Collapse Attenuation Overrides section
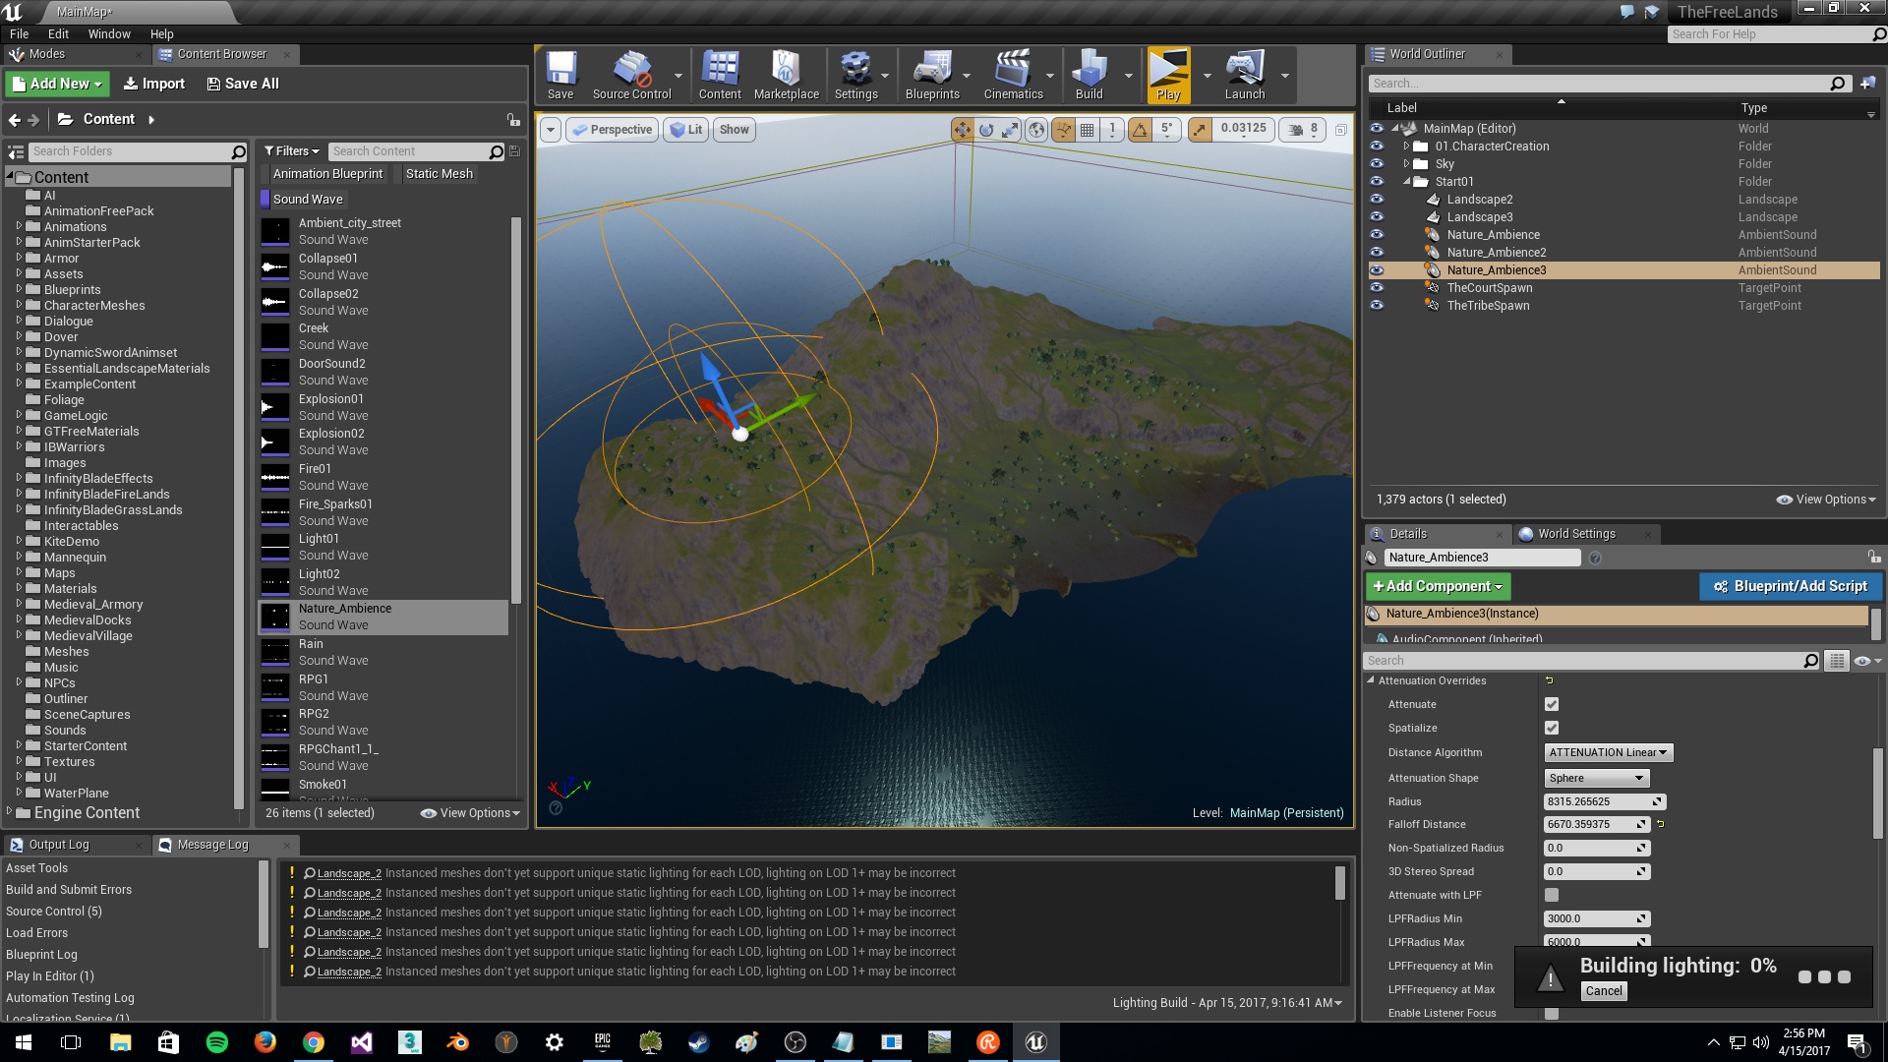Screen dimensions: 1888x1062 (1371, 680)
